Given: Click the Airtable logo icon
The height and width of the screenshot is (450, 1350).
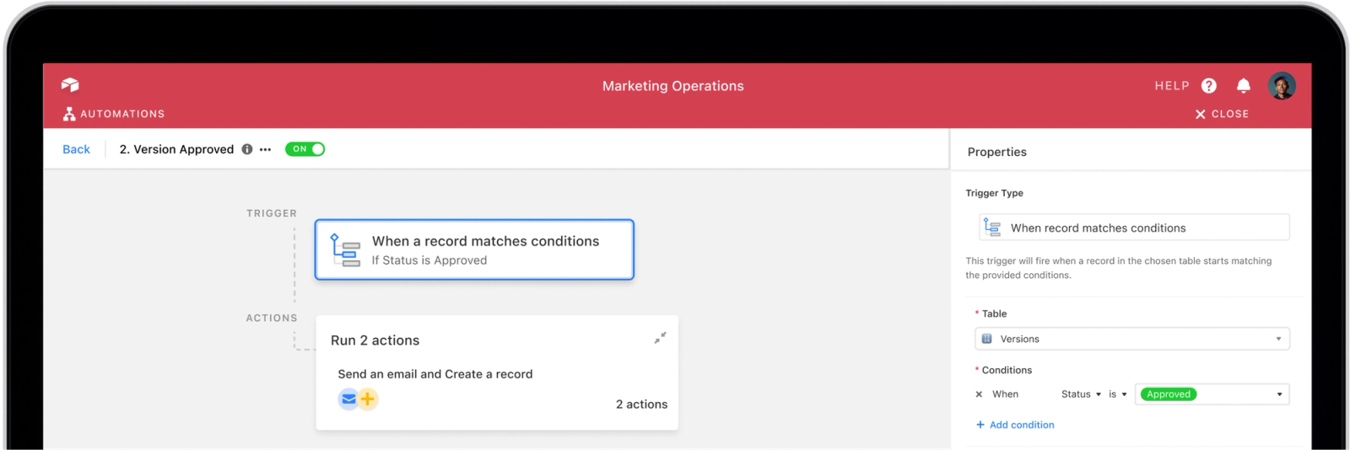Looking at the screenshot, I should pyautogui.click(x=70, y=84).
